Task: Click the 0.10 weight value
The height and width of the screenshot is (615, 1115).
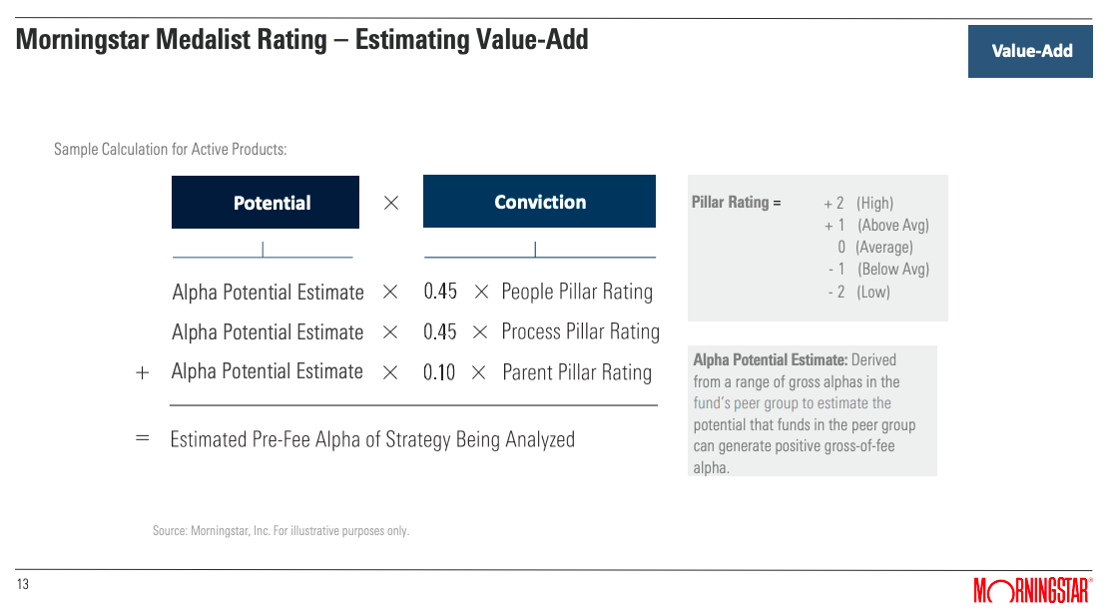Action: pos(439,372)
